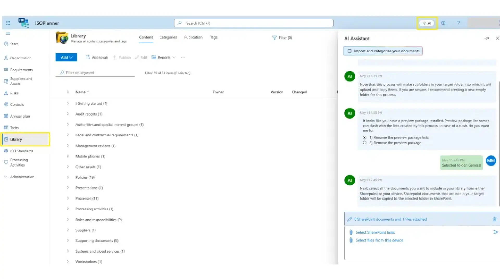This screenshot has width=500, height=280.
Task: Pin the AI Assistant panel
Action: pyautogui.click(x=487, y=38)
